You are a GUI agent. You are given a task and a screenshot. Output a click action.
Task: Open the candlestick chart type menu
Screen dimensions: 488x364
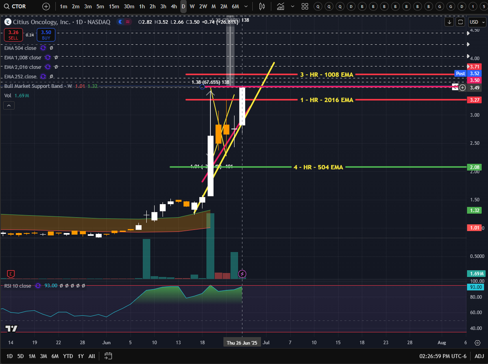pyautogui.click(x=262, y=7)
